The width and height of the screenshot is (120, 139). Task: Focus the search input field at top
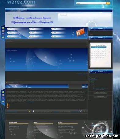pos(91,3)
